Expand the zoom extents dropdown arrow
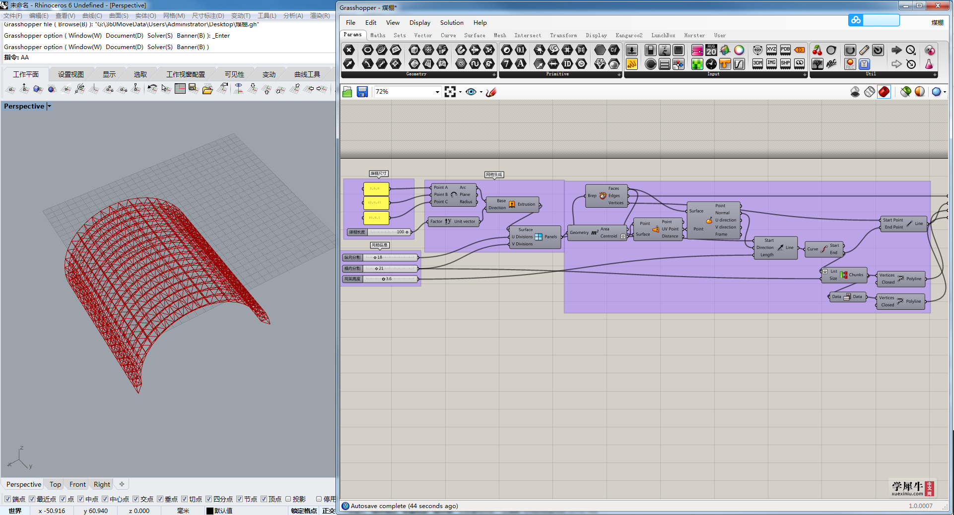This screenshot has width=954, height=515. coord(460,92)
